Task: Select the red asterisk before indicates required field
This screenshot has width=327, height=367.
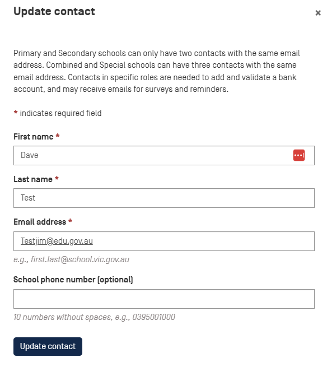Action: point(16,113)
